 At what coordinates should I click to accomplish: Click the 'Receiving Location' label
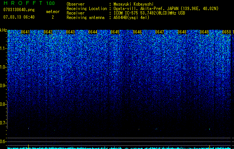pyautogui.click(x=87, y=9)
